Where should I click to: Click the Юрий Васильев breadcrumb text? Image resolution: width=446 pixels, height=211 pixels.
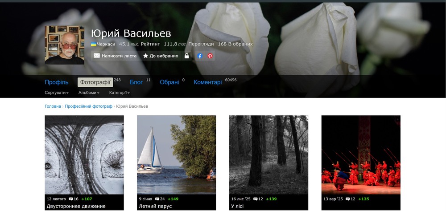(x=132, y=106)
